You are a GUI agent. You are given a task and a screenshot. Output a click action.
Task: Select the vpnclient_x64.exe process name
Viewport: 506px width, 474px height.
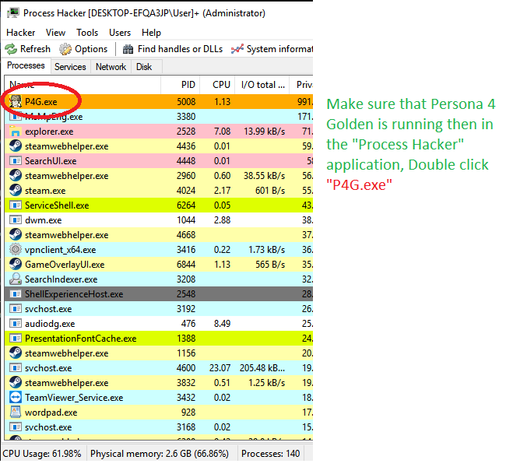[61, 250]
